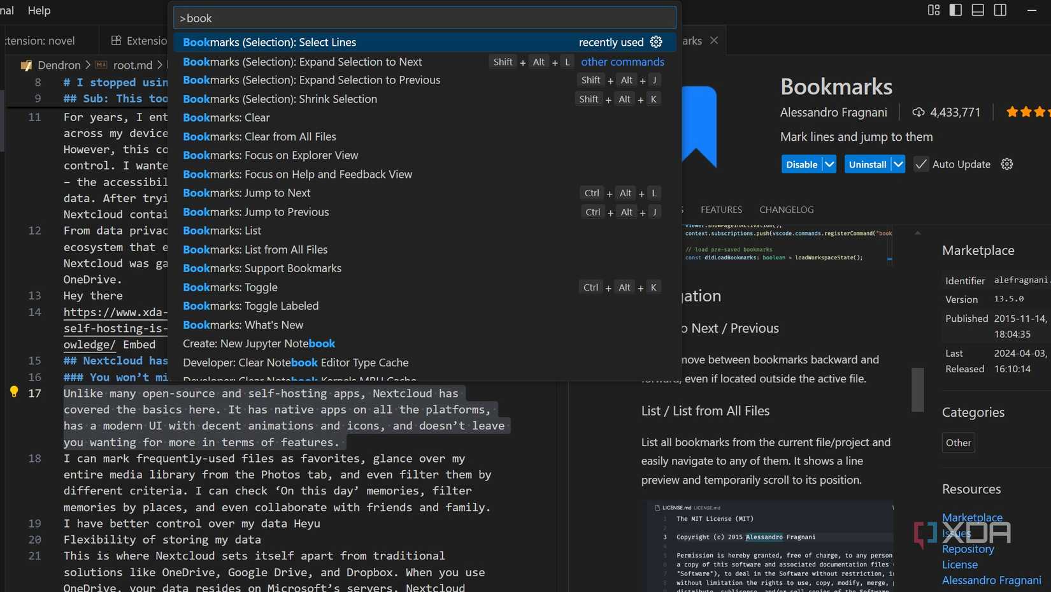This screenshot has height=592, width=1051.
Task: Select the Dendron folder icon in breadcrumb
Action: tap(26, 65)
